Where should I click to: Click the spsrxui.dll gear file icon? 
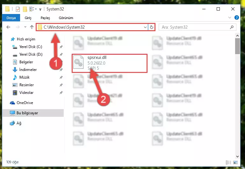78,62
